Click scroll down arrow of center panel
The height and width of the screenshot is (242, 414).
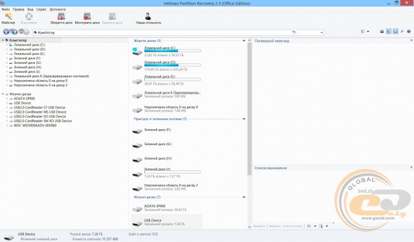(250, 227)
